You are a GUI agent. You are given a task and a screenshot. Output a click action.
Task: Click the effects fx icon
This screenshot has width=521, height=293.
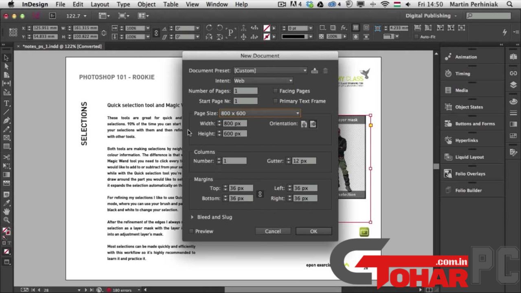pyautogui.click(x=344, y=28)
